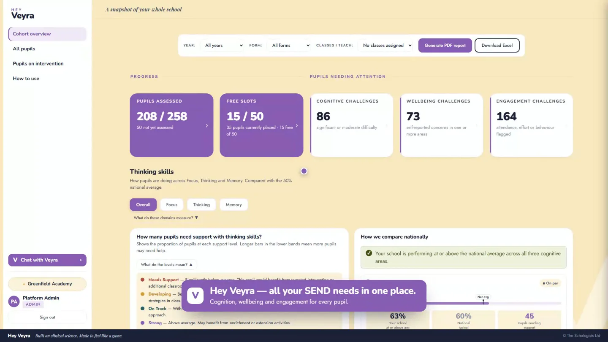Open the Free Slots card
This screenshot has height=342, width=608.
coord(261,125)
